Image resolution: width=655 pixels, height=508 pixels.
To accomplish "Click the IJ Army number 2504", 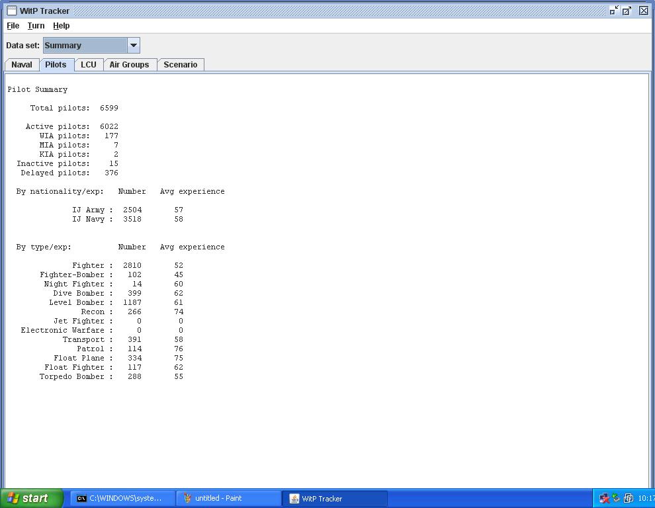I will 132,210.
